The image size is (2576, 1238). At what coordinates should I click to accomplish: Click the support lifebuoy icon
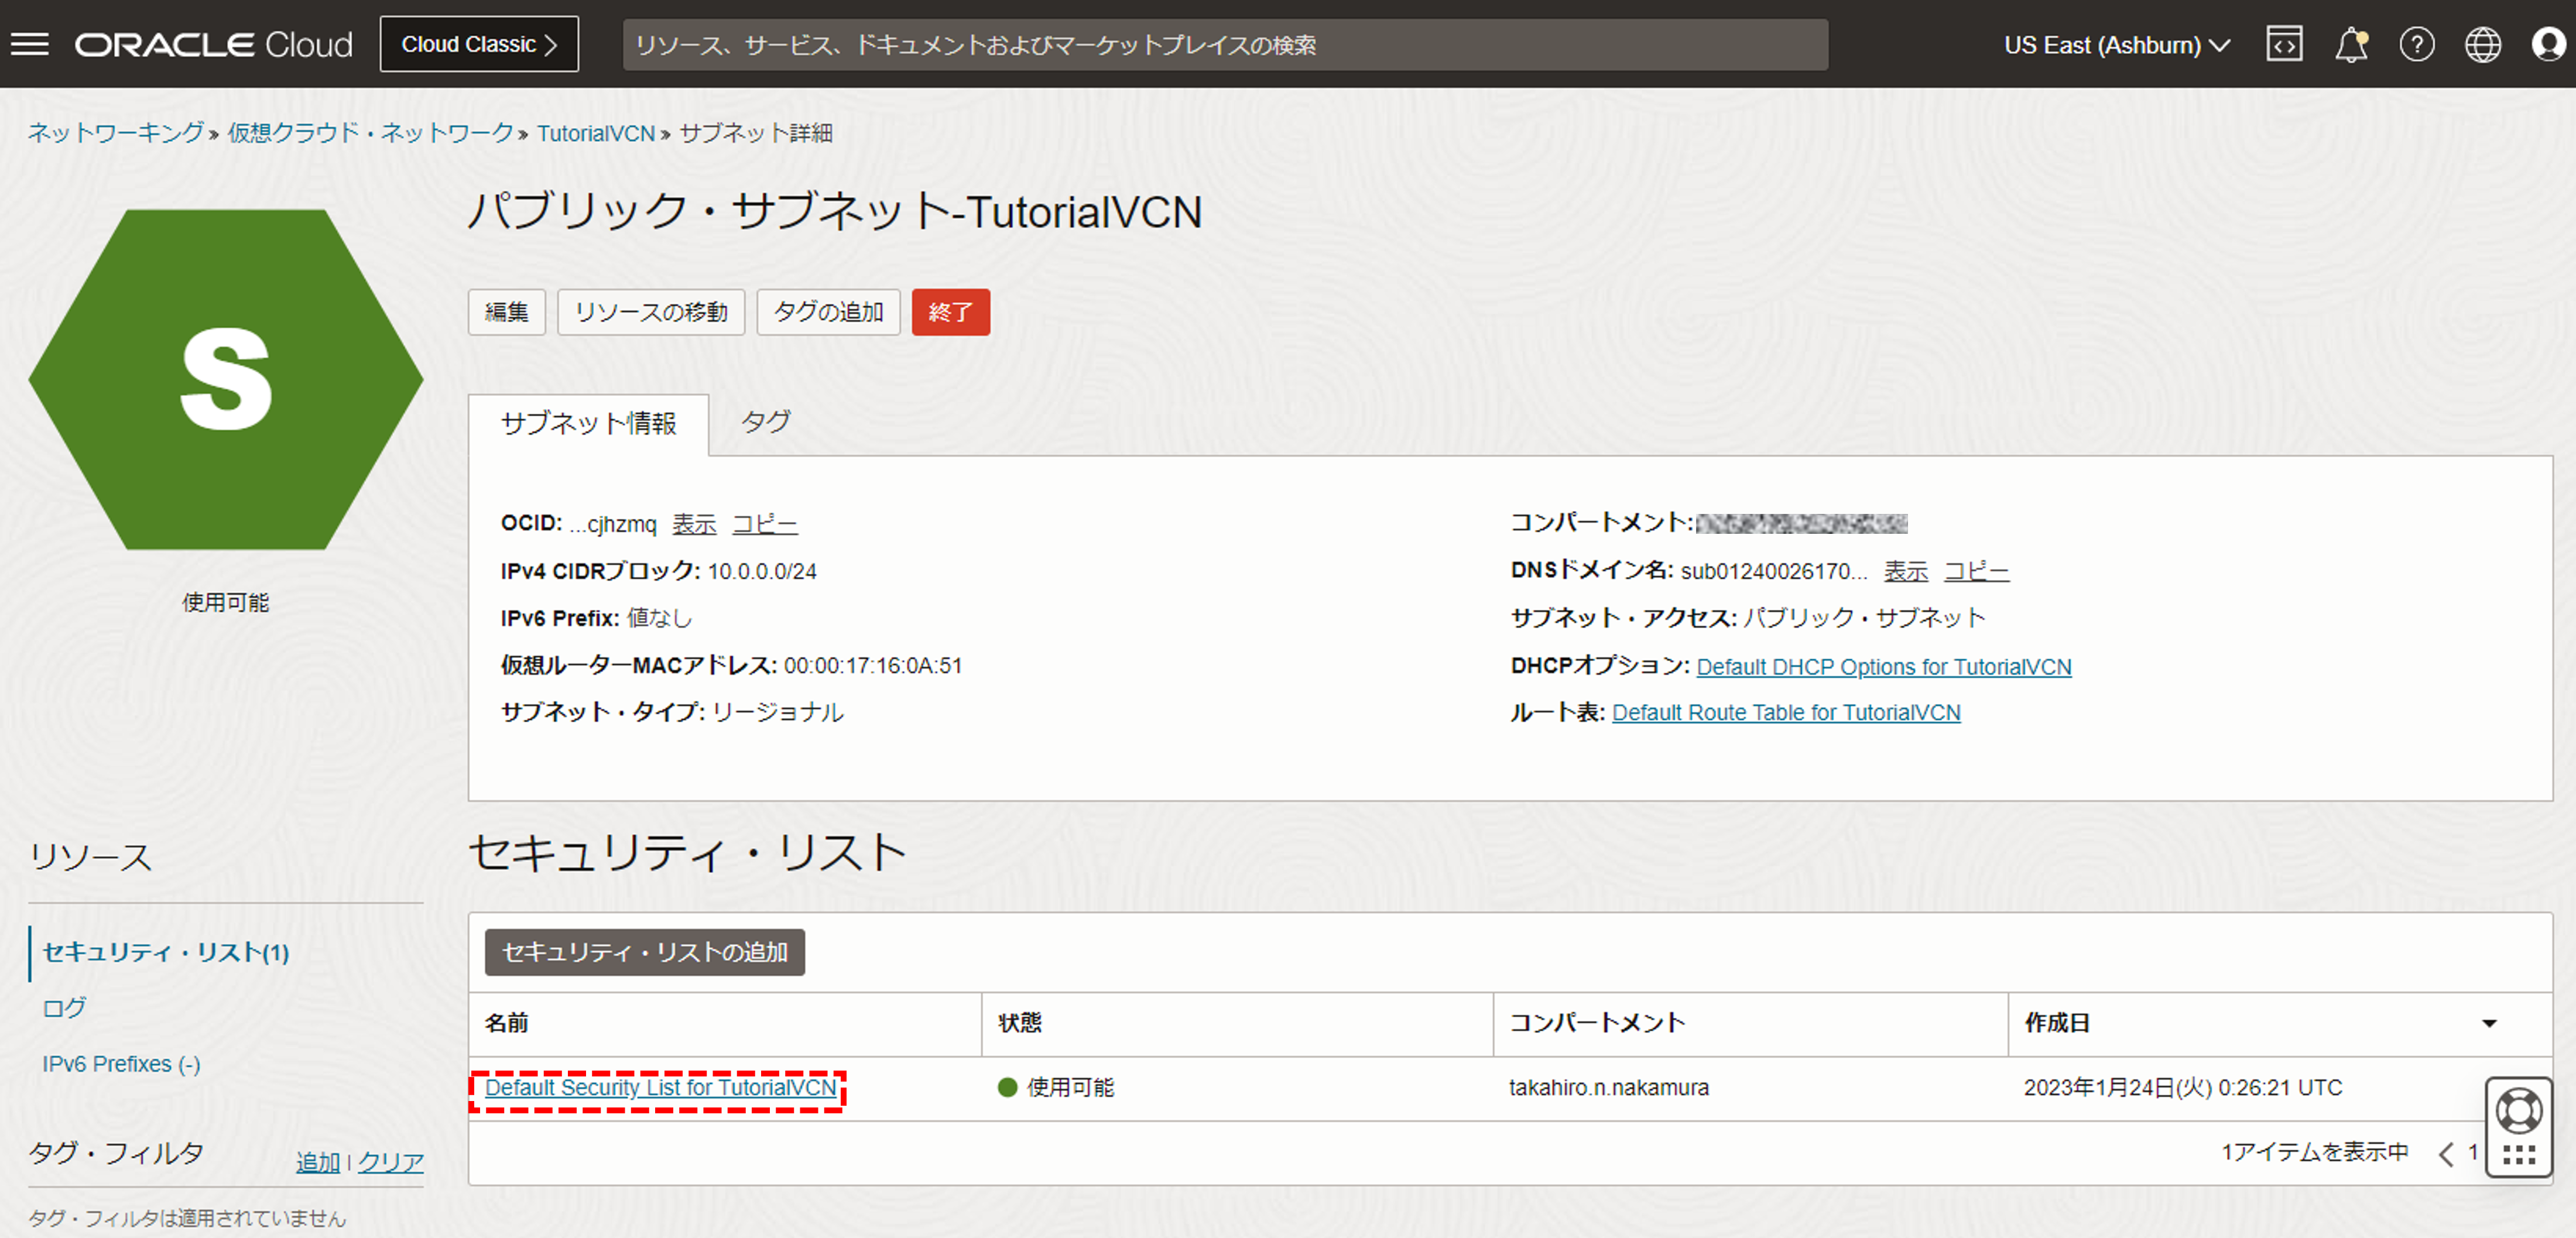2518,1110
